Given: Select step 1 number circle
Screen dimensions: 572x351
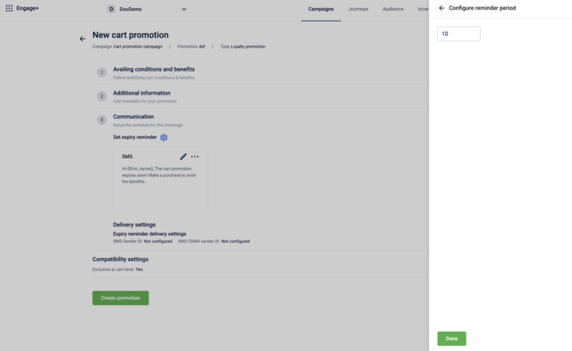Looking at the screenshot, I should (102, 72).
